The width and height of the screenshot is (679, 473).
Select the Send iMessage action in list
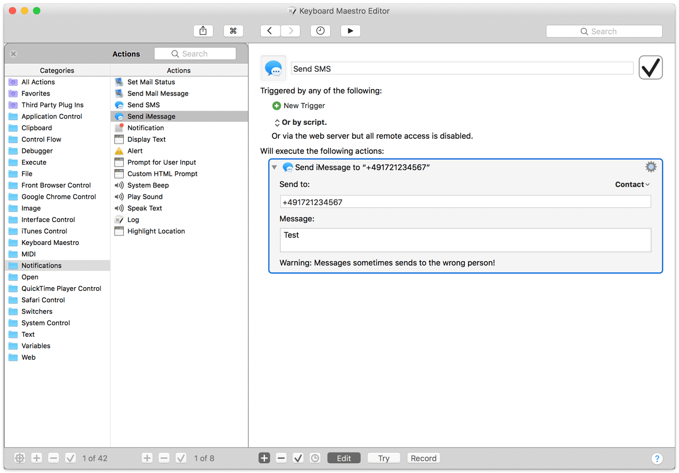tap(179, 116)
